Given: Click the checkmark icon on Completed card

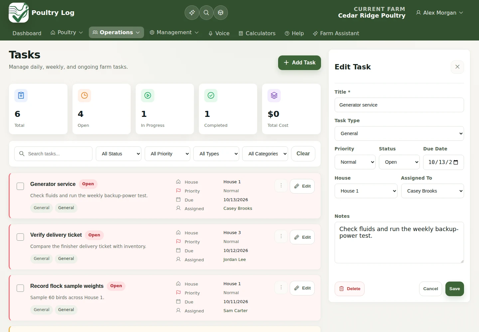Looking at the screenshot, I should click(211, 96).
